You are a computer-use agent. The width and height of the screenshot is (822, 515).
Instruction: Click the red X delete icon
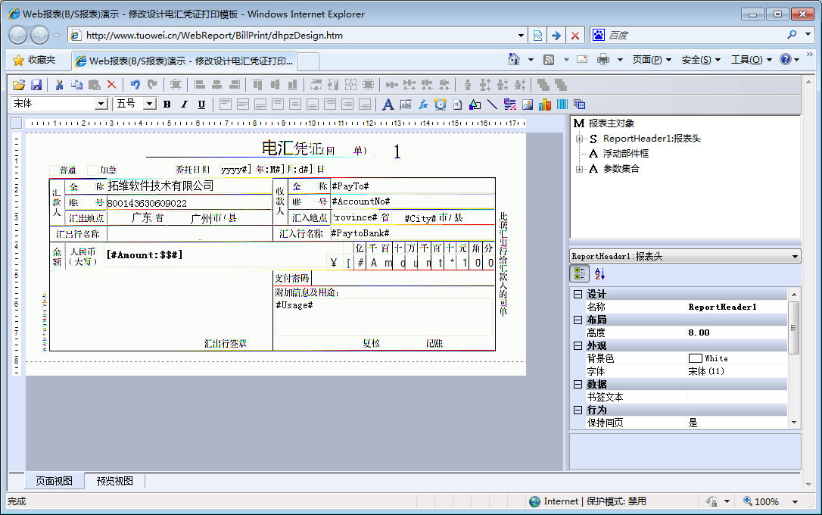click(111, 85)
